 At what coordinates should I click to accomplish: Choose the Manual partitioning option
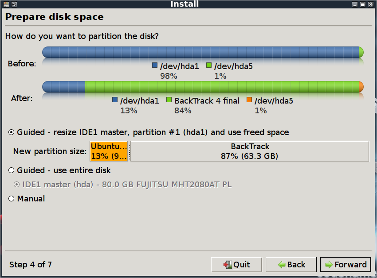tap(11, 198)
